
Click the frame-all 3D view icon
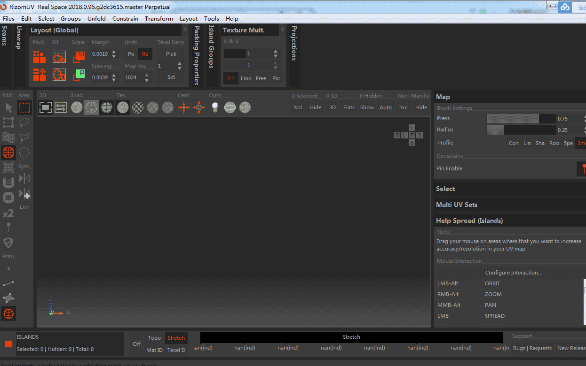45,107
